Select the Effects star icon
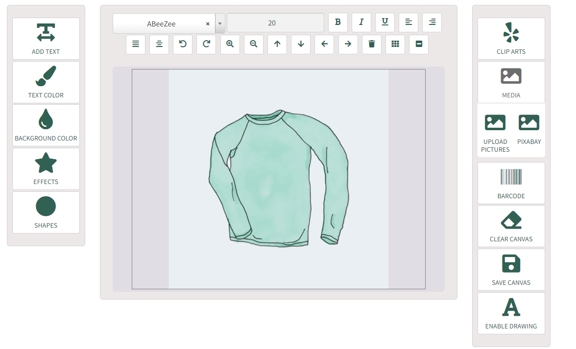Image resolution: width=576 pixels, height=349 pixels. [46, 163]
